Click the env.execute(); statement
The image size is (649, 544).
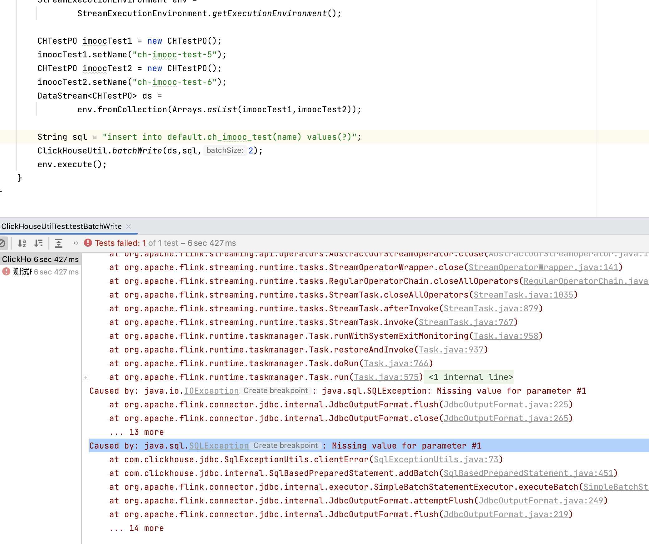[x=72, y=164]
